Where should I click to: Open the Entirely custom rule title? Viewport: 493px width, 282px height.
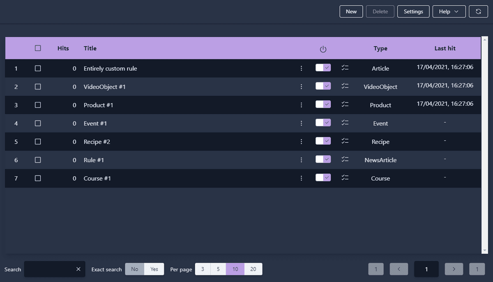(x=111, y=68)
